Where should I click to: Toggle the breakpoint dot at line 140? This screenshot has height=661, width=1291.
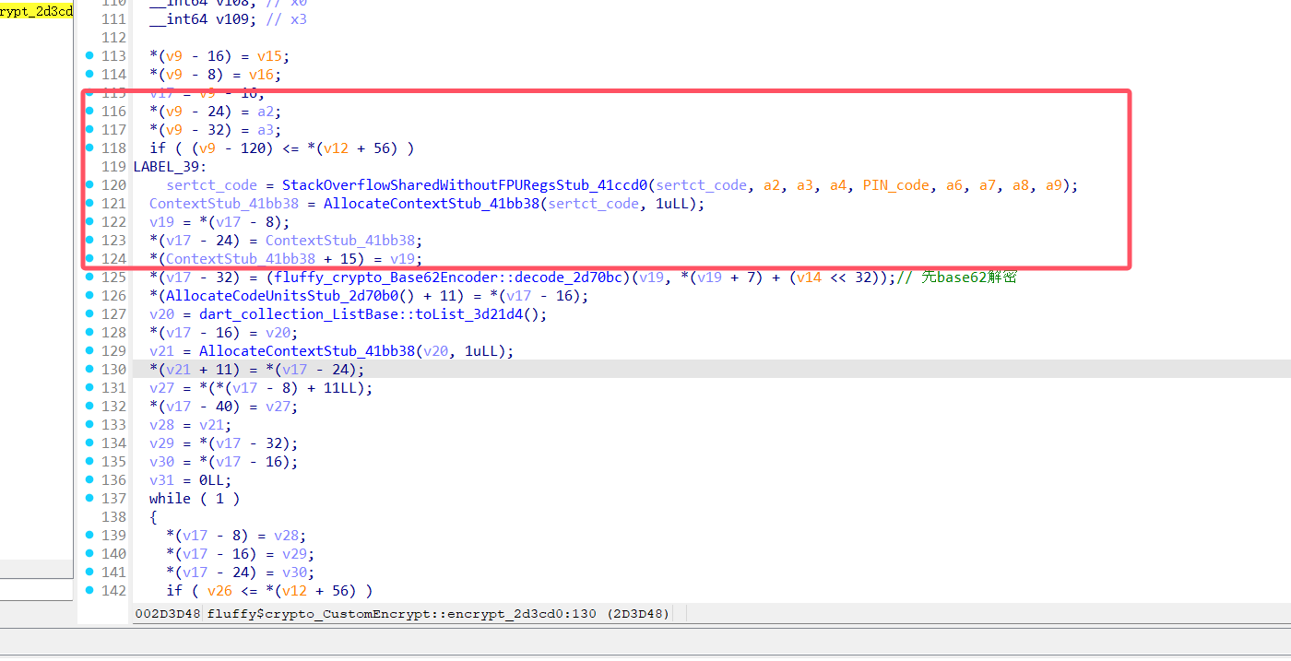pos(89,554)
